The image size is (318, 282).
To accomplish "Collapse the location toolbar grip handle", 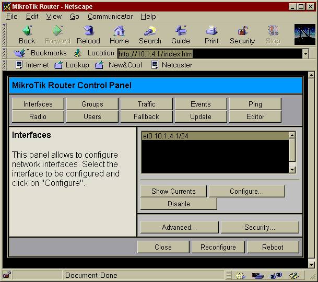I will click(4, 53).
